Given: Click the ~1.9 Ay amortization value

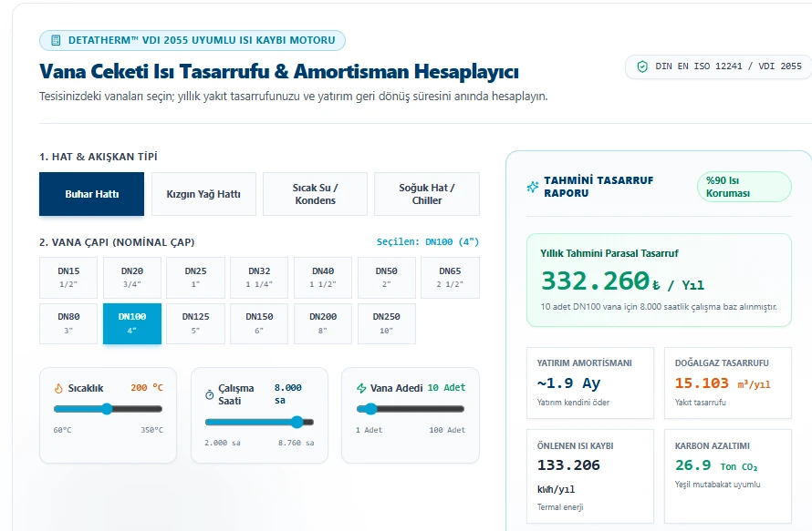Looking at the screenshot, I should (568, 383).
